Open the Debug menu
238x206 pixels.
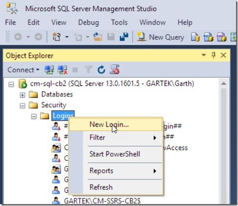(89, 23)
